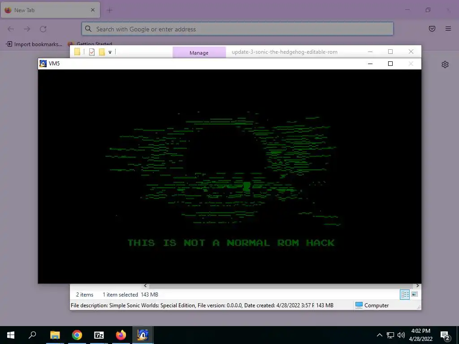The height and width of the screenshot is (344, 459).
Task: Click "THIS IS NOT A NORMAL ROM HACK" text
Action: (231, 243)
